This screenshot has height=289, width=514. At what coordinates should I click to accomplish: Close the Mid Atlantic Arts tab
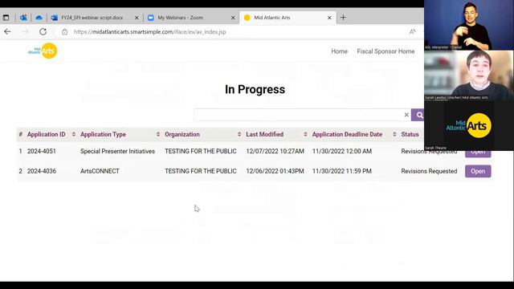pyautogui.click(x=329, y=18)
